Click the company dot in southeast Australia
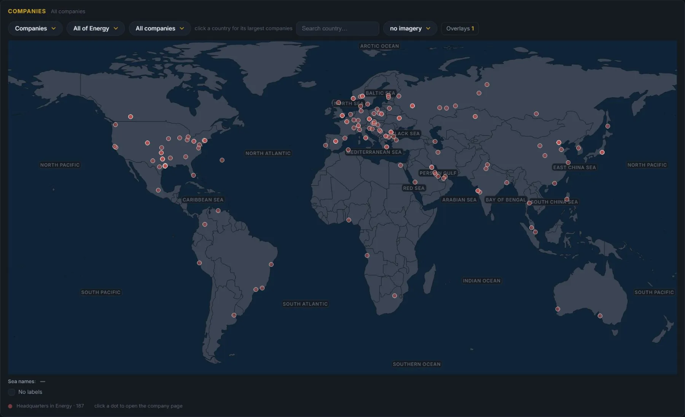The image size is (685, 417). [600, 316]
